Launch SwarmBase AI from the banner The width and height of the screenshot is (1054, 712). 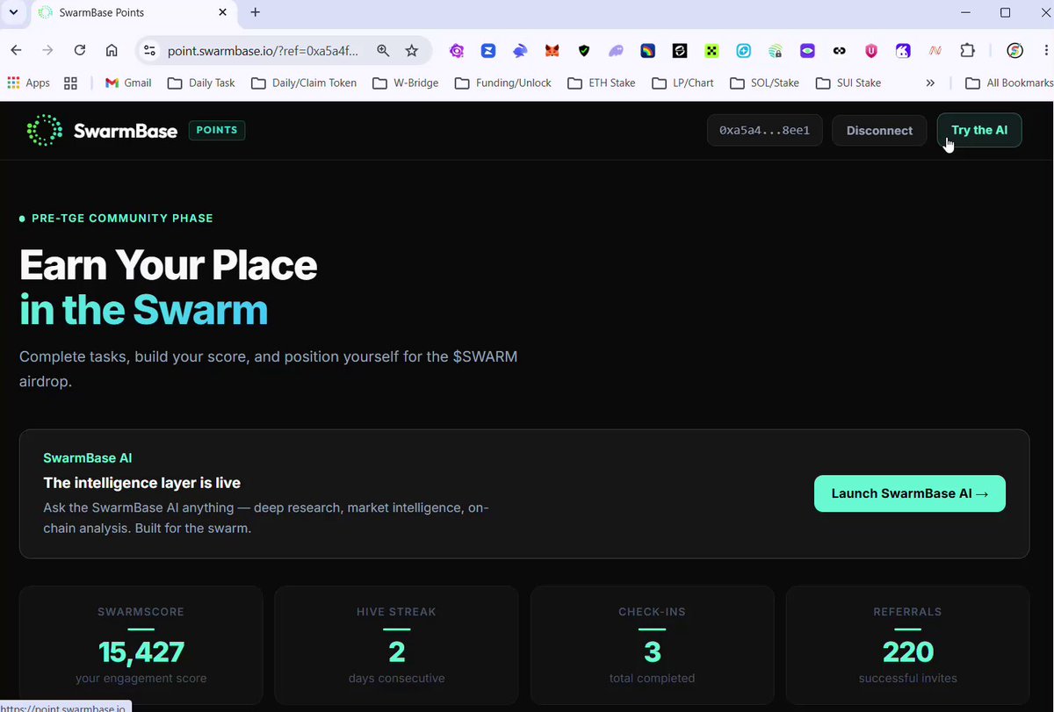tap(910, 493)
